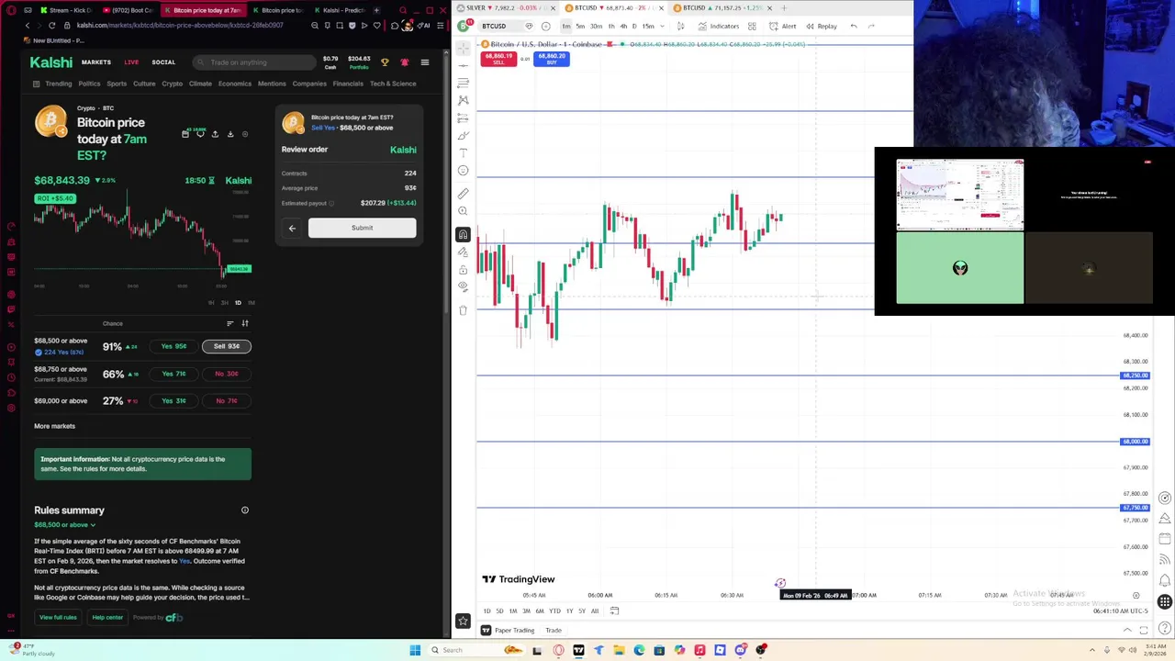Create an Alert in TradingView
1175x661 pixels.
click(x=783, y=26)
